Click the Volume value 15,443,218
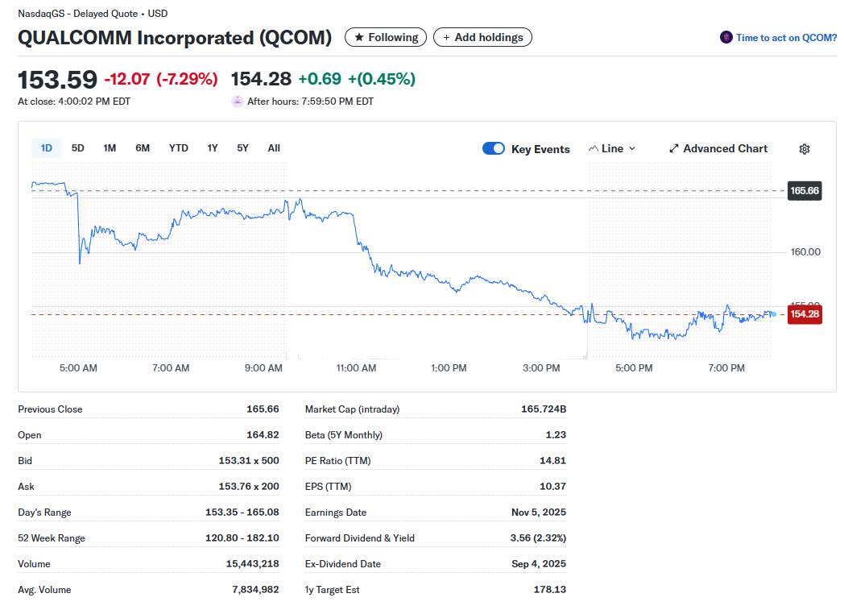 tap(252, 564)
